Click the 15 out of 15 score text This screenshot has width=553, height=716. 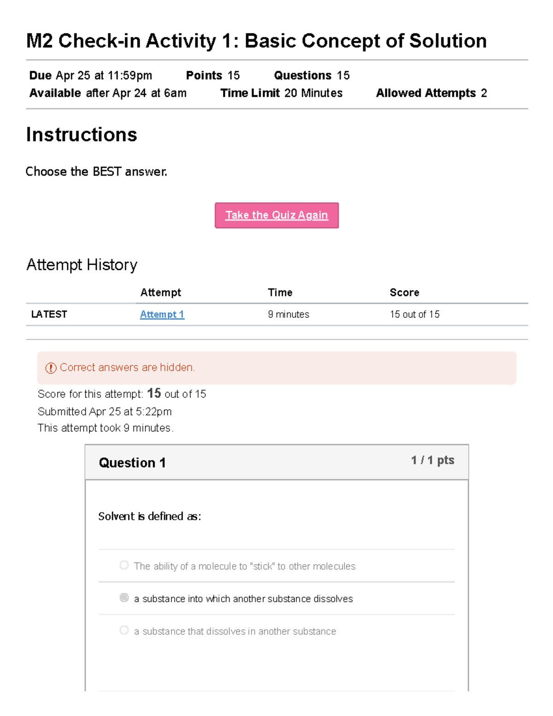tap(415, 314)
